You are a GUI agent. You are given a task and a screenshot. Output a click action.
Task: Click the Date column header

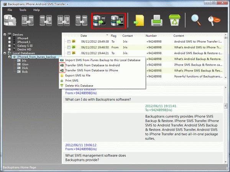pyautogui.click(x=84, y=36)
